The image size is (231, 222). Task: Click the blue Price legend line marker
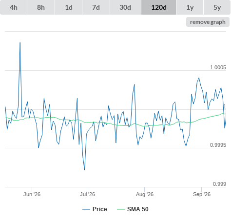(86, 209)
